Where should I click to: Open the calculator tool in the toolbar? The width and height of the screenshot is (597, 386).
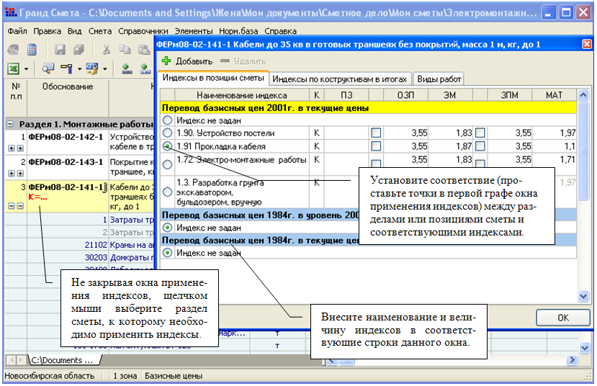(32, 50)
